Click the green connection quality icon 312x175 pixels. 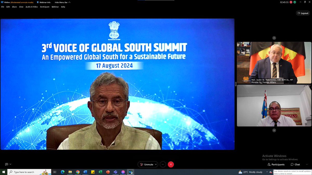(295, 2)
